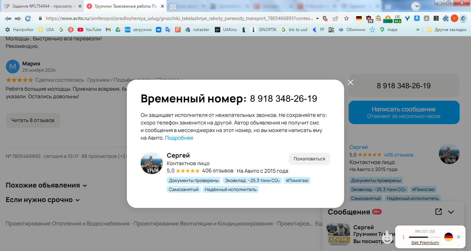View site security lock info
The image size is (471, 251).
40,18
